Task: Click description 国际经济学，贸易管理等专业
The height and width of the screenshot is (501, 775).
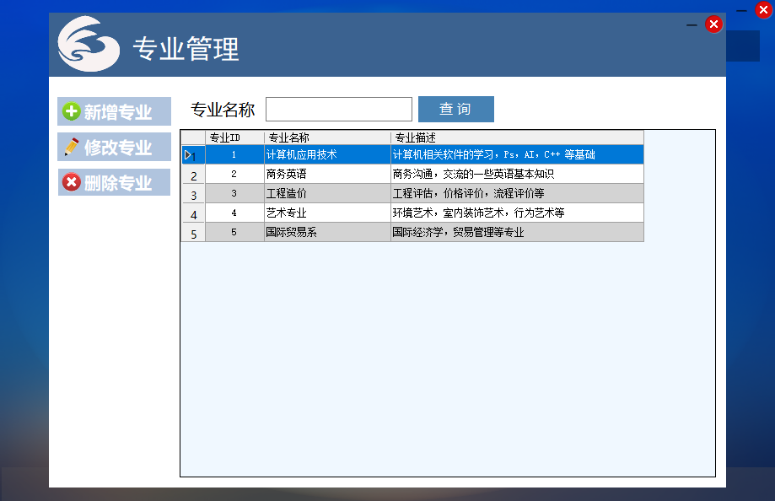Action: point(517,232)
